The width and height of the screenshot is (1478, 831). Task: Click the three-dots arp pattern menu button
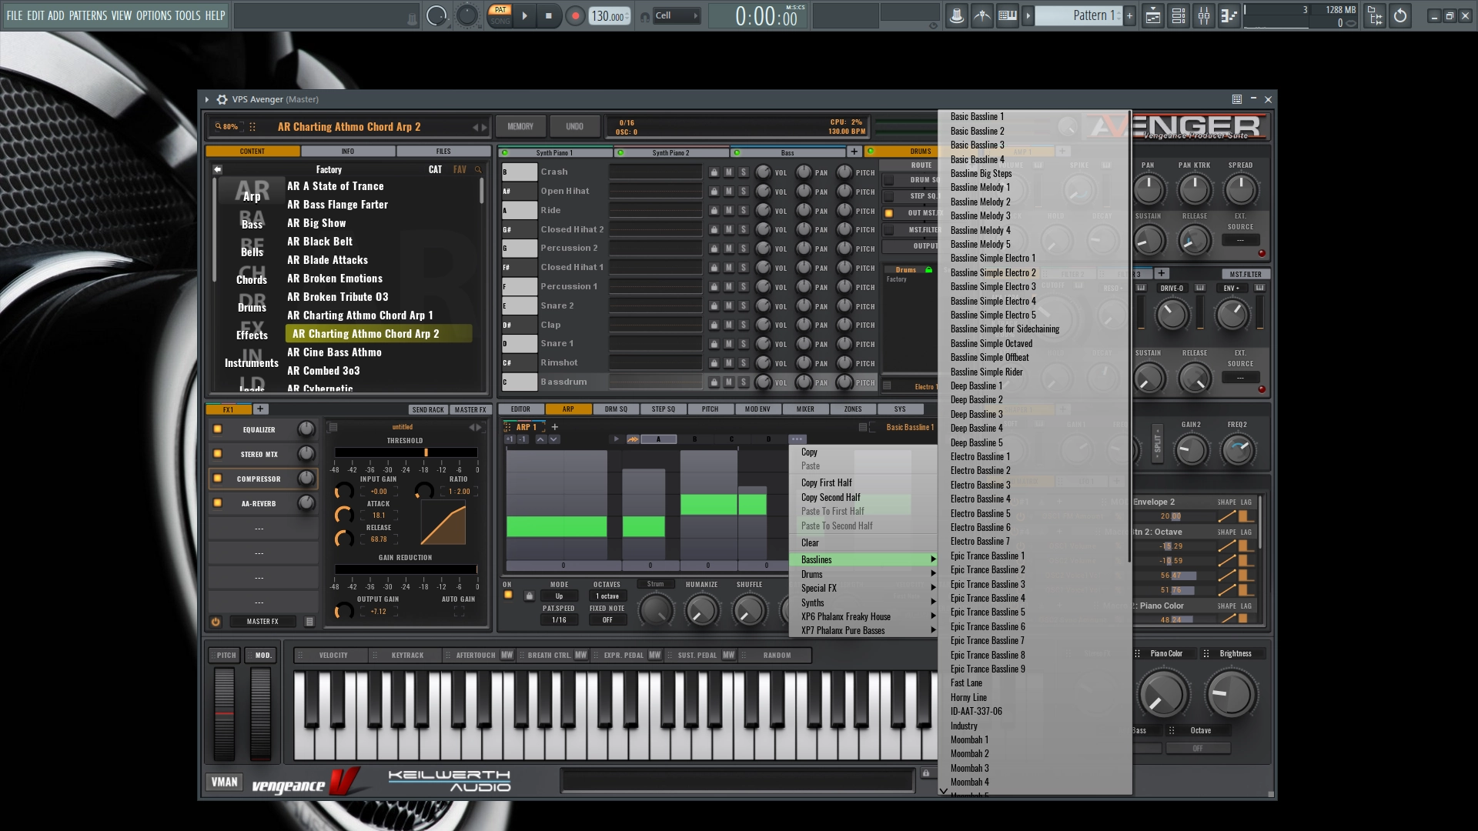click(x=797, y=439)
